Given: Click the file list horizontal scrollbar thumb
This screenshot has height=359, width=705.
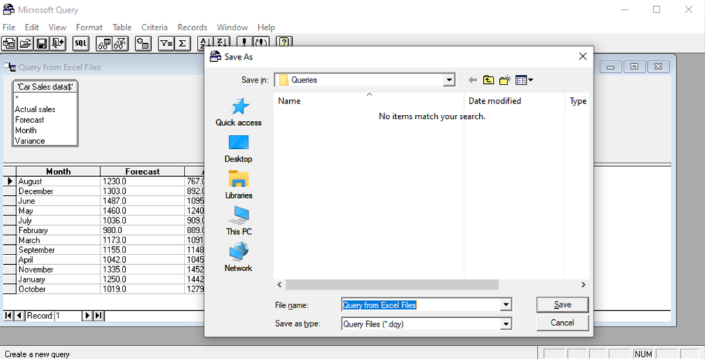Looking at the screenshot, I should click(392, 285).
